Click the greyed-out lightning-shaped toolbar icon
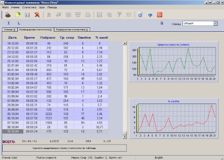Image resolution: width=224 pixels, height=160 pixels. [119, 15]
